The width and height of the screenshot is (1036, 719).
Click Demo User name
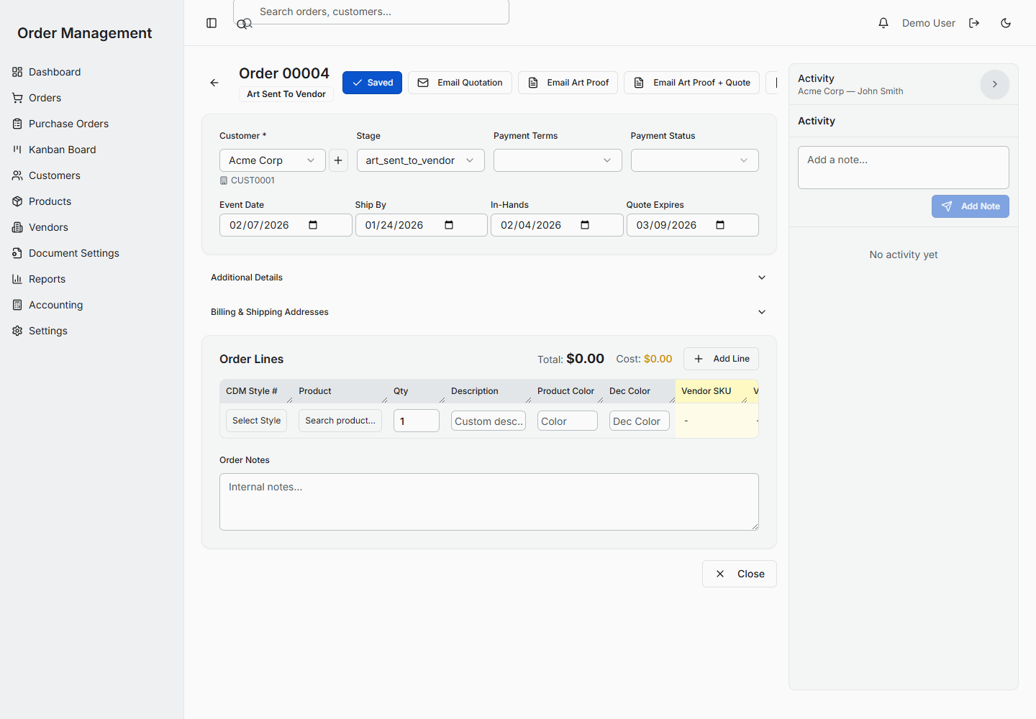click(x=929, y=23)
